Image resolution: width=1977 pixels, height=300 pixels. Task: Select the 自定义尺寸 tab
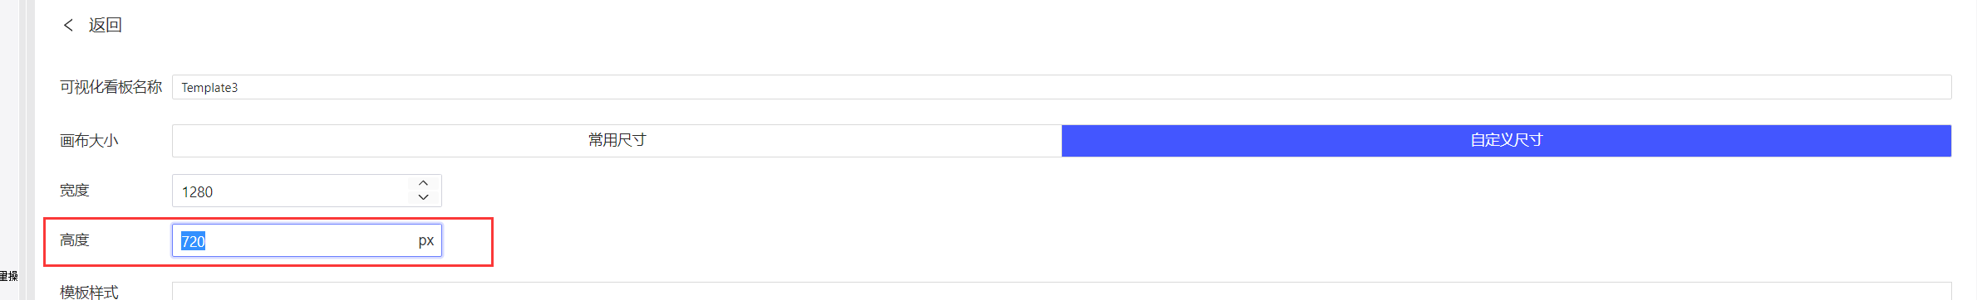(x=1506, y=140)
